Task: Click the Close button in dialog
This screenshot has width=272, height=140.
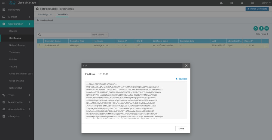Action: tap(181, 129)
